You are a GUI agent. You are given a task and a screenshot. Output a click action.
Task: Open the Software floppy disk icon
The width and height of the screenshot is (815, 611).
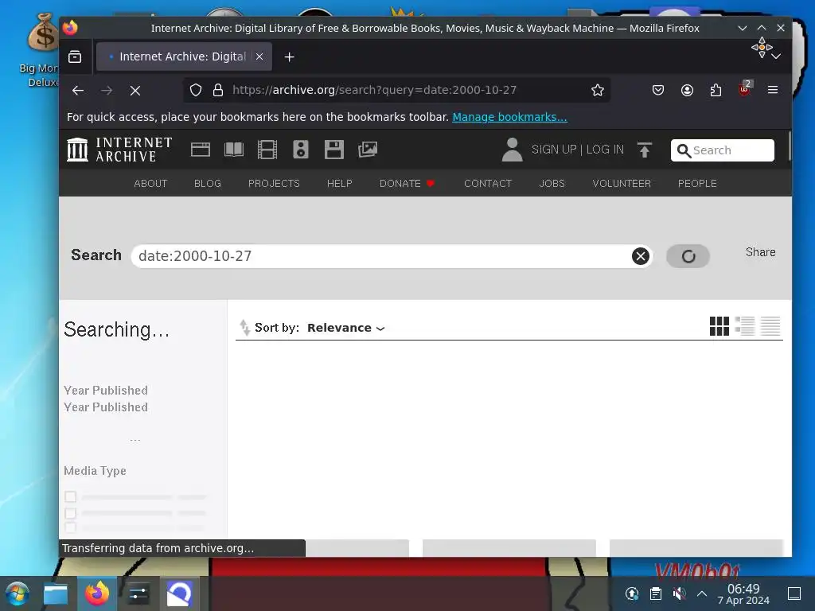pos(333,150)
